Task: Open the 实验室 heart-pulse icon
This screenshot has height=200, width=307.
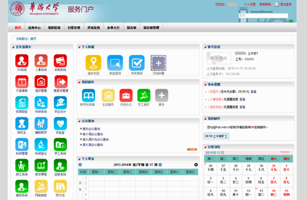Action: tap(60, 124)
